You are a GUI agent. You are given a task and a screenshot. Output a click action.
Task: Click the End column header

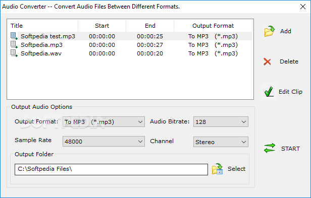pyautogui.click(x=150, y=26)
